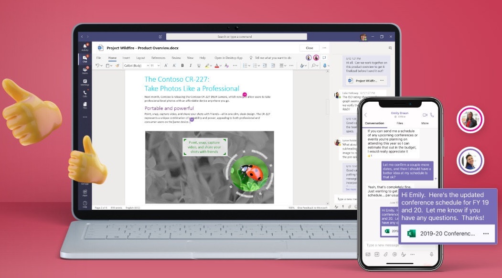Go back using the title bar arrow
This screenshot has width=502, height=278.
pyautogui.click(x=82, y=37)
